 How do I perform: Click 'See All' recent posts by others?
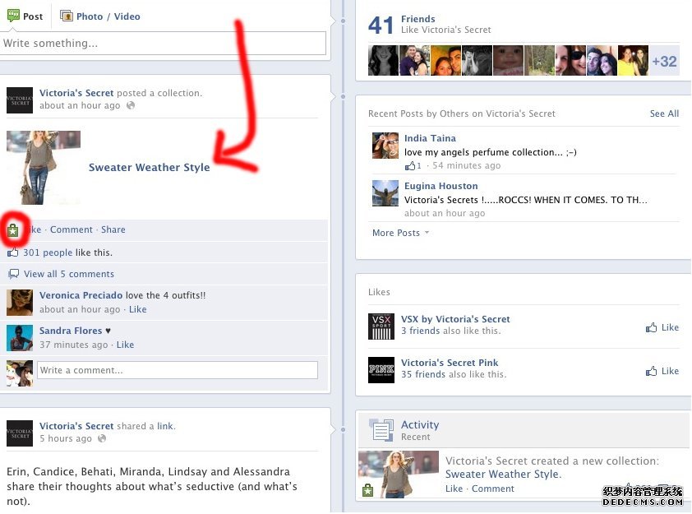(x=664, y=113)
